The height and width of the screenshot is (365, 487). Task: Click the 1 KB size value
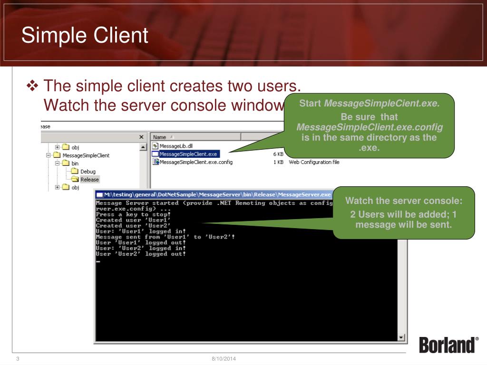[x=278, y=162]
